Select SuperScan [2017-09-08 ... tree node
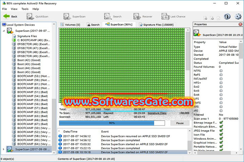This screenshot has height=162, width=244. (x=29, y=149)
